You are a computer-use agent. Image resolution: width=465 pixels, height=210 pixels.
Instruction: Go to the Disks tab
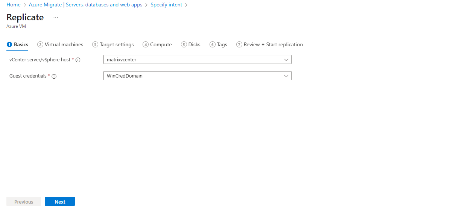191,44
